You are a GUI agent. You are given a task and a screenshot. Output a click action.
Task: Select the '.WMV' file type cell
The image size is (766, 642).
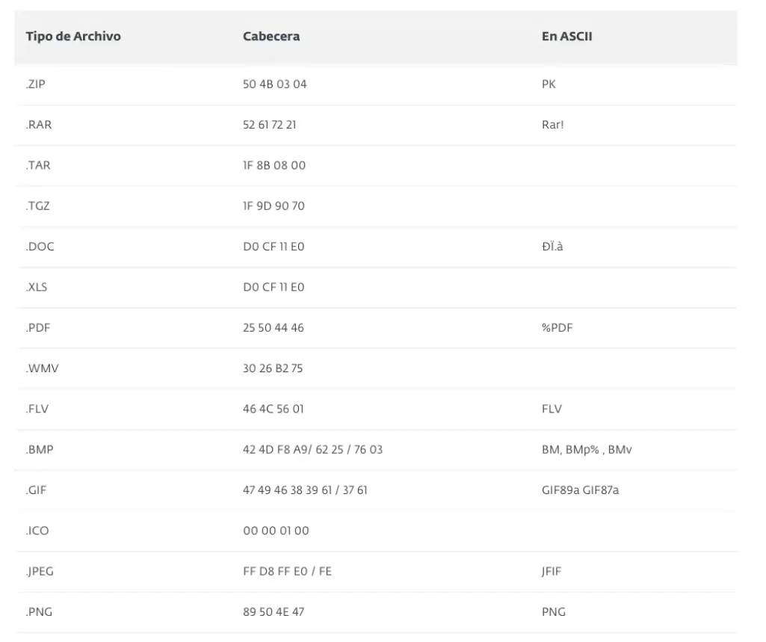pos(42,368)
